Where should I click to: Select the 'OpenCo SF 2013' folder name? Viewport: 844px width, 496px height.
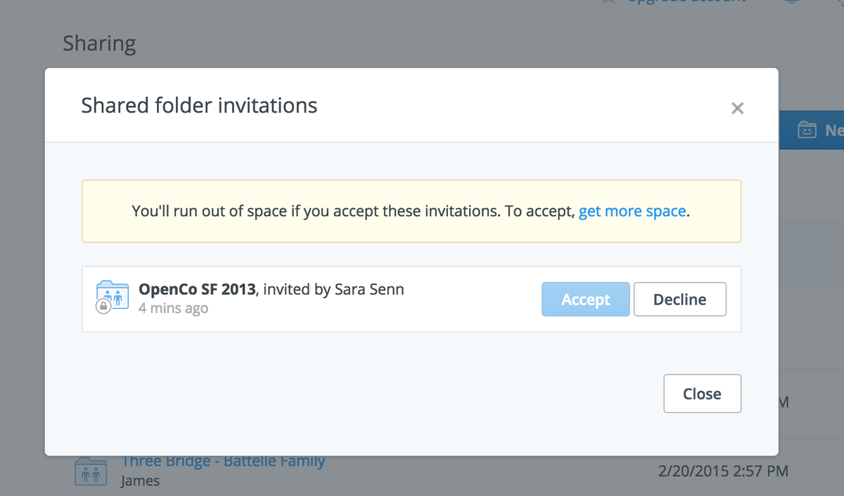pos(196,288)
